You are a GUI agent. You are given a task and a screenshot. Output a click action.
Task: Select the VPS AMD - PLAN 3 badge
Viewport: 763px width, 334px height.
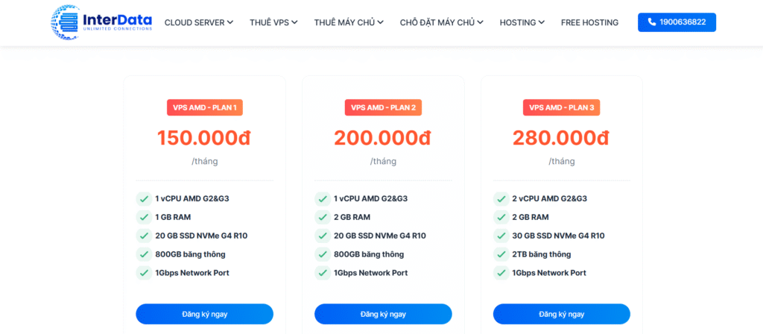[x=562, y=107]
